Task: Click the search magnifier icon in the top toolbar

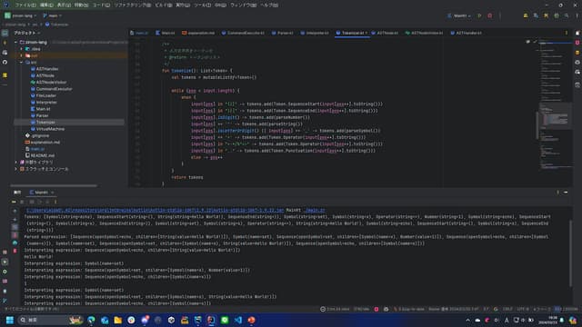Action: [x=567, y=16]
